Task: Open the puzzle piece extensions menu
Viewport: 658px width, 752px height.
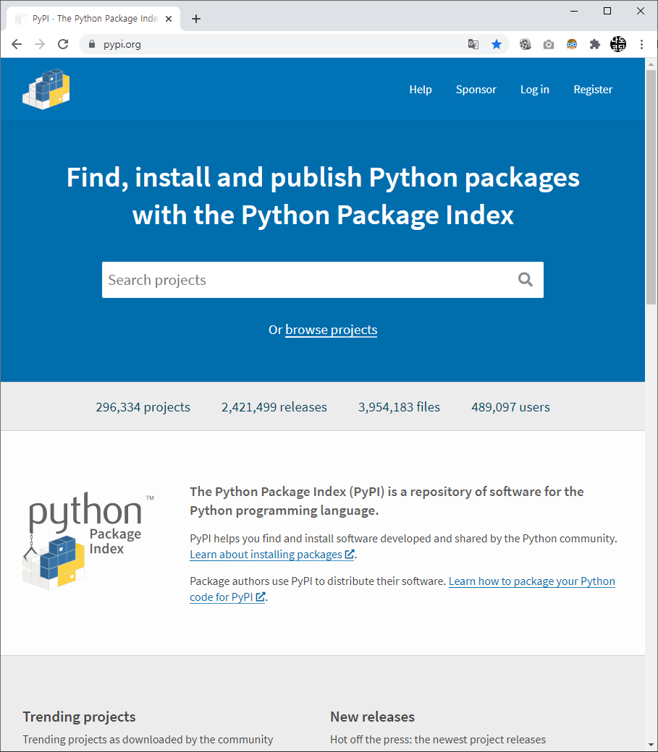Action: click(594, 44)
